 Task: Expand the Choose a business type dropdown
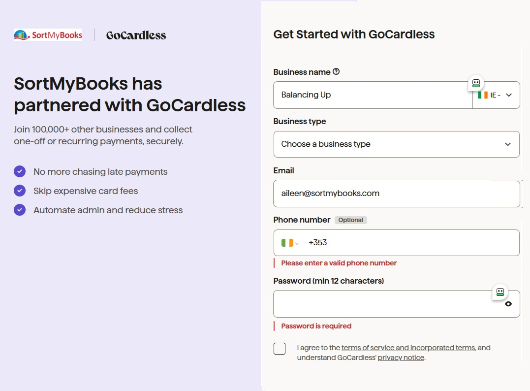point(397,144)
